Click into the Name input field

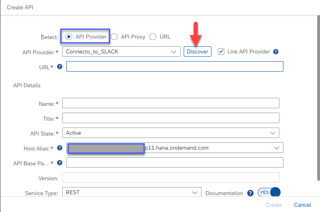coord(170,103)
